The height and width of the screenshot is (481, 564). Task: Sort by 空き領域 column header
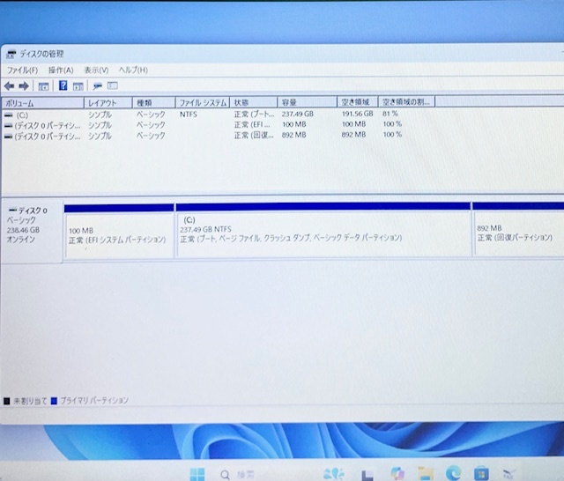pyautogui.click(x=358, y=102)
